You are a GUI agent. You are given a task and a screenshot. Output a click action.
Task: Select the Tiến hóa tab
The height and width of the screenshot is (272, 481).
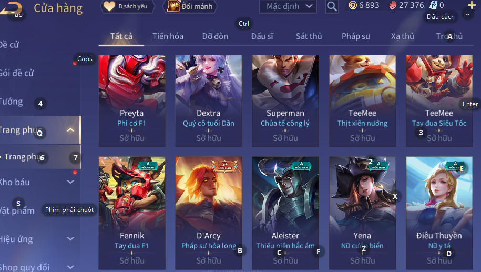click(168, 36)
